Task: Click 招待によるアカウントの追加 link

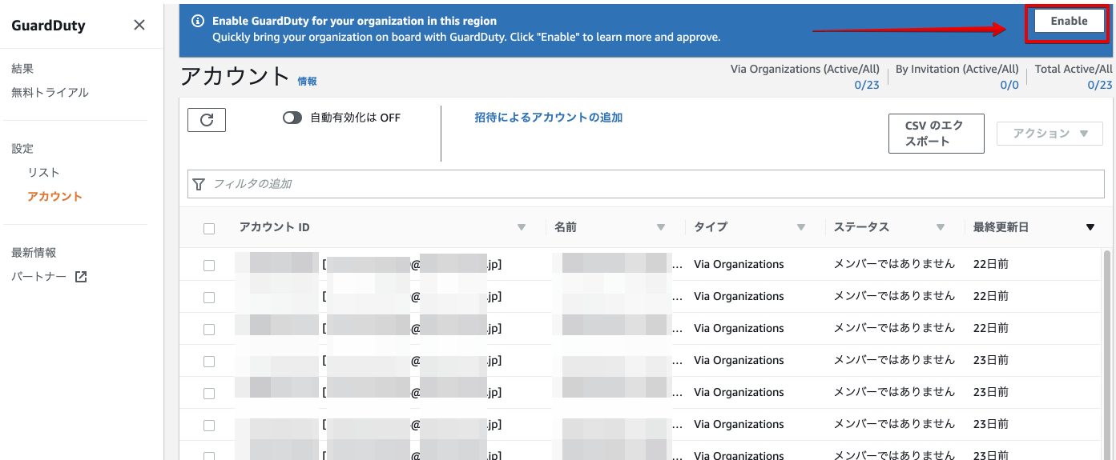Action: 548,118
